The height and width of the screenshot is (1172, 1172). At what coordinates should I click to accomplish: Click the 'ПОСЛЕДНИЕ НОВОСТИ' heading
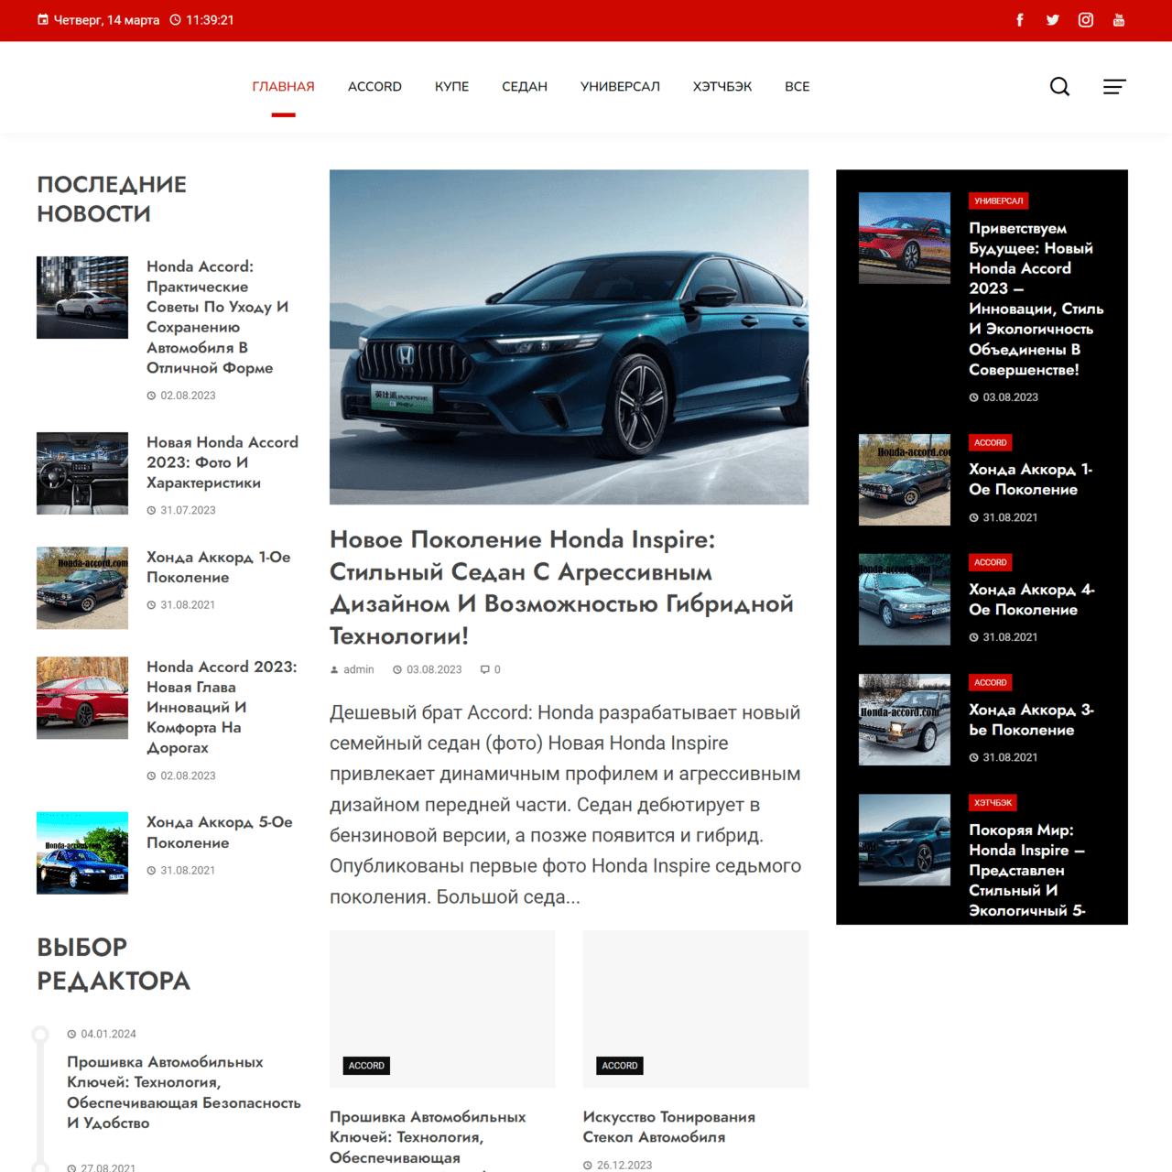(x=112, y=199)
